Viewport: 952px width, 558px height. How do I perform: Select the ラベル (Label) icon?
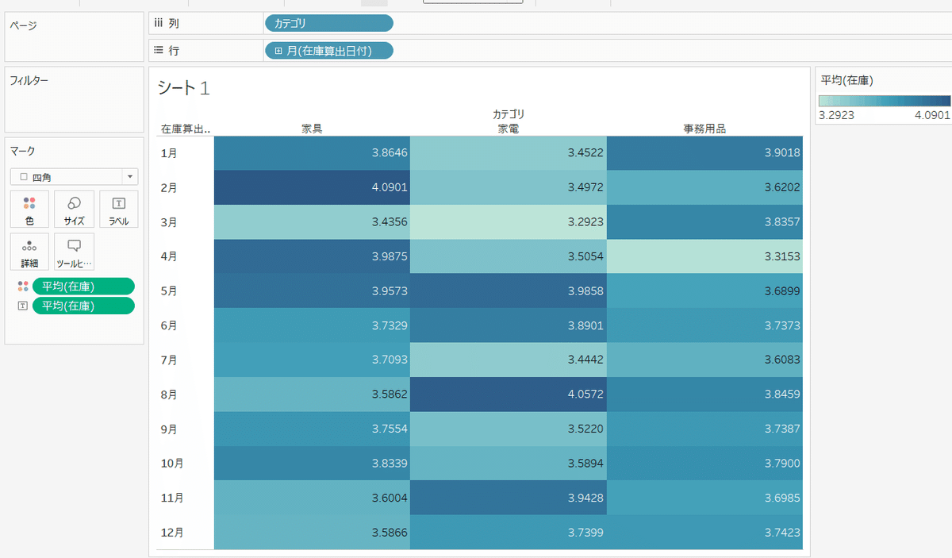(x=118, y=209)
